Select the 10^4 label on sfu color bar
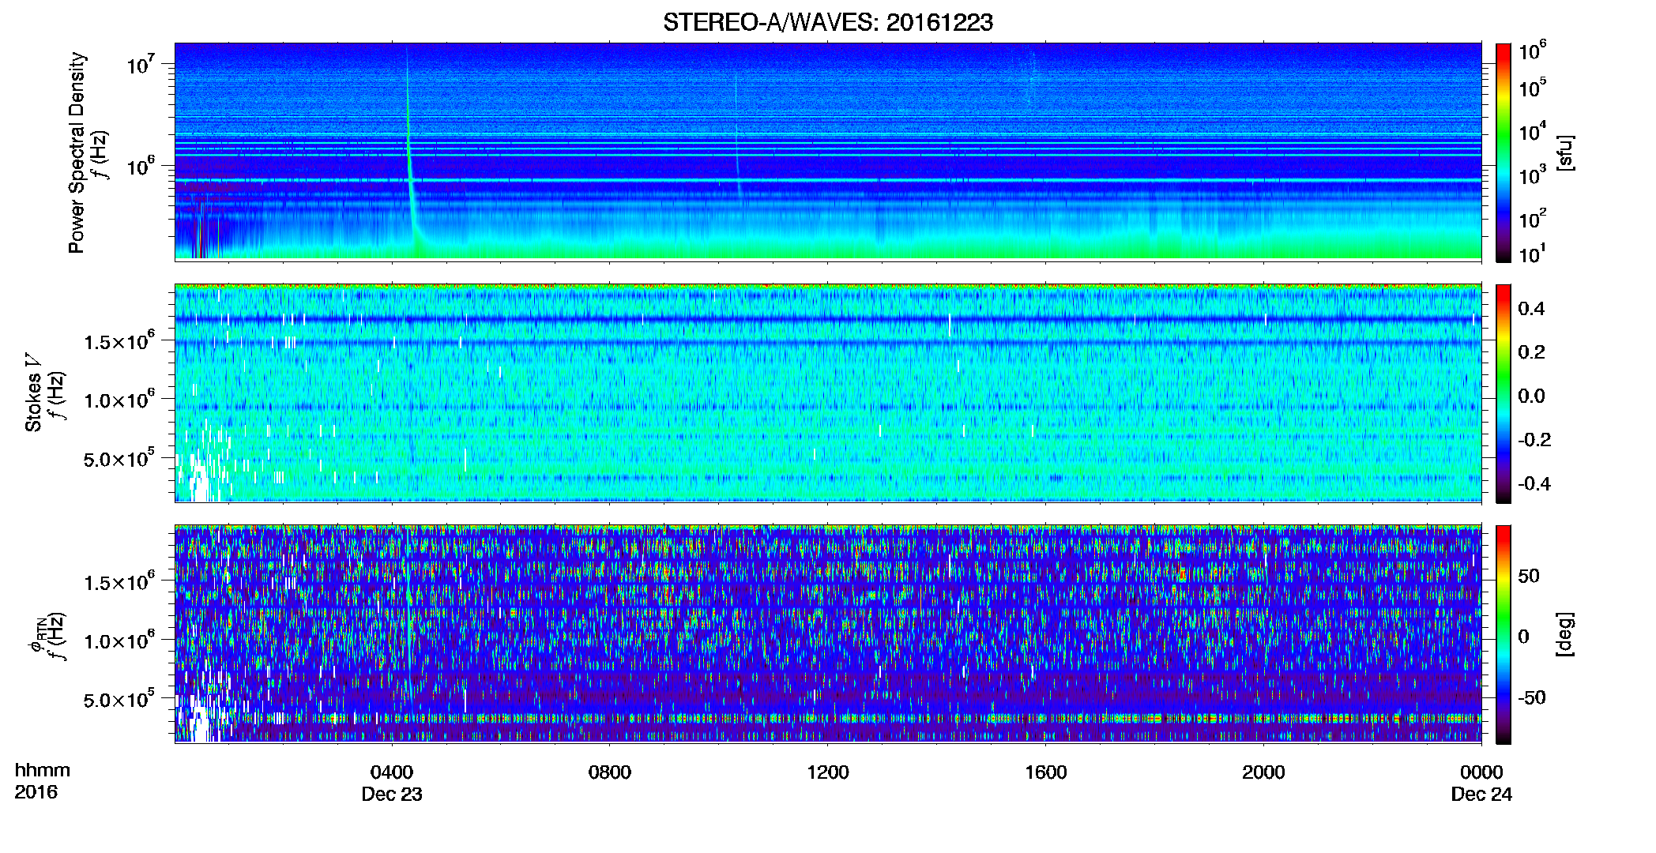Screen dimensions: 1656x853 [1533, 131]
